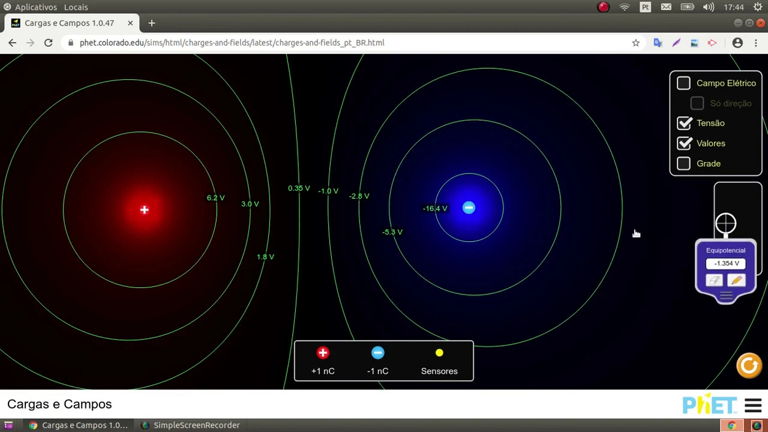Screen dimensions: 768x432
Task: Click the battery indicator in the top panel
Action: click(x=687, y=7)
